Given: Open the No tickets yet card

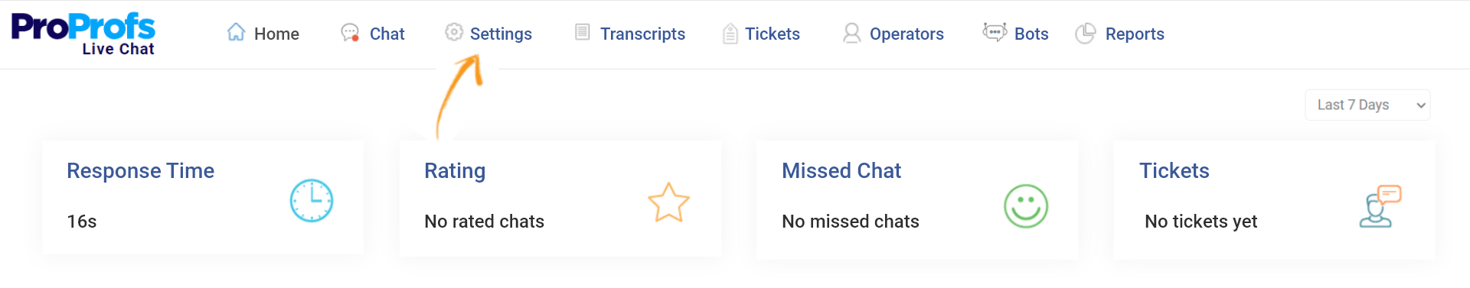Looking at the screenshot, I should (1274, 200).
